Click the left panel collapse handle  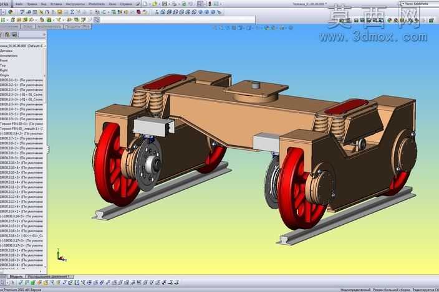point(48,149)
